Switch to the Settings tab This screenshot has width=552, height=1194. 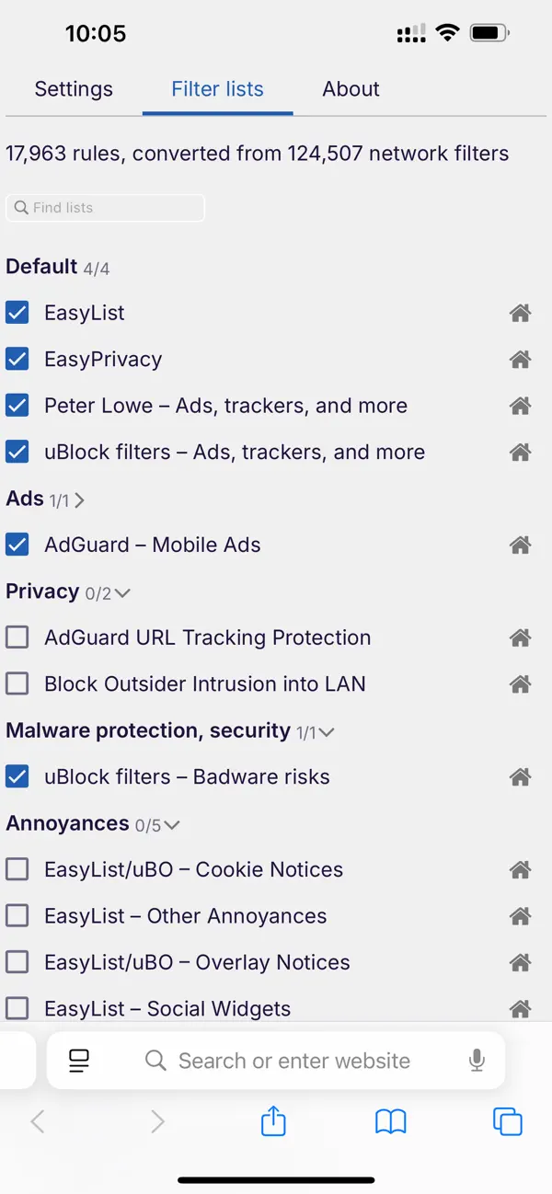(73, 89)
